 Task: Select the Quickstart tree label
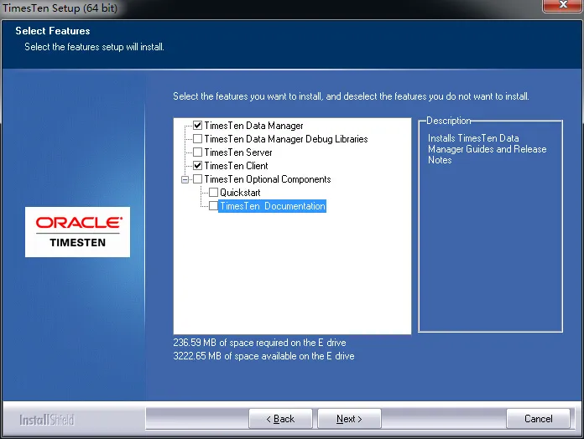click(240, 193)
